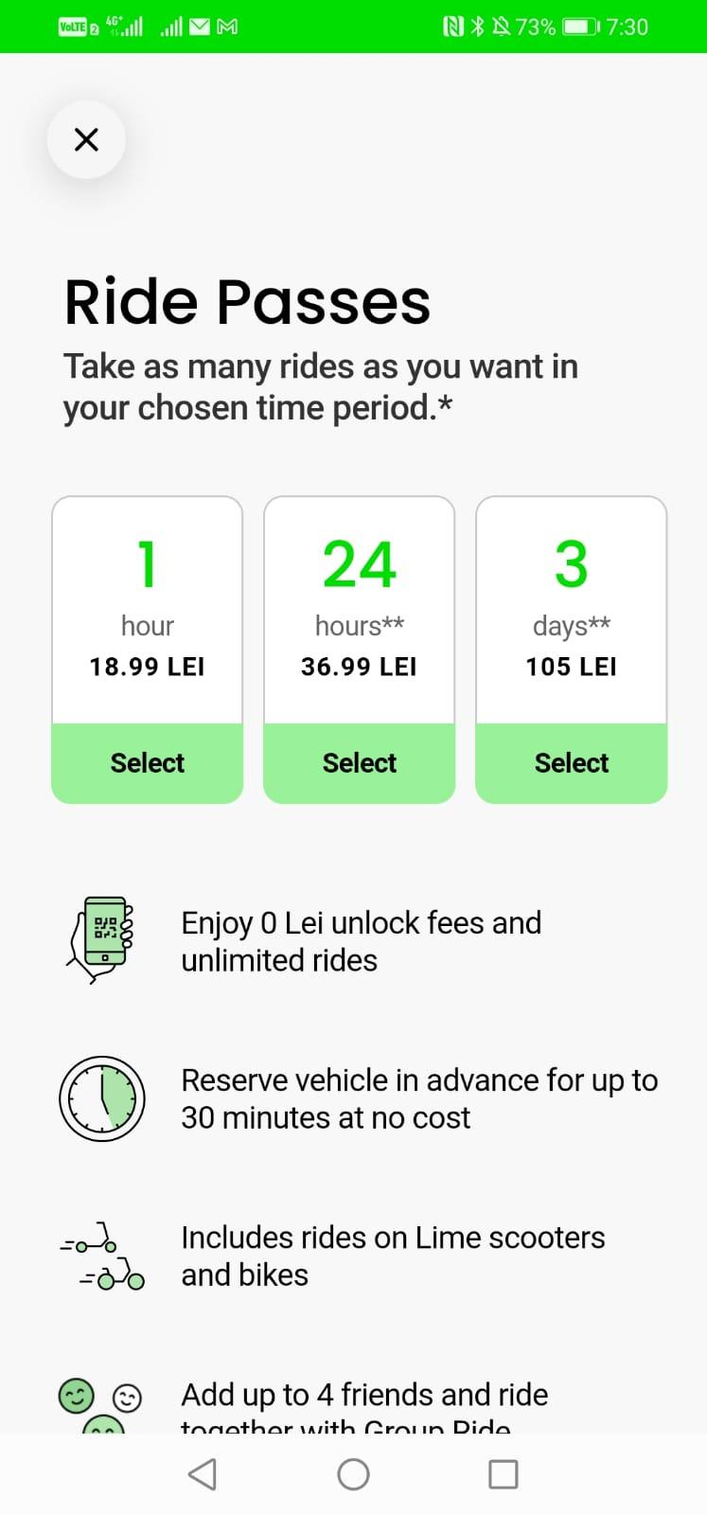Tap the QR code phone icon

[x=101, y=939]
